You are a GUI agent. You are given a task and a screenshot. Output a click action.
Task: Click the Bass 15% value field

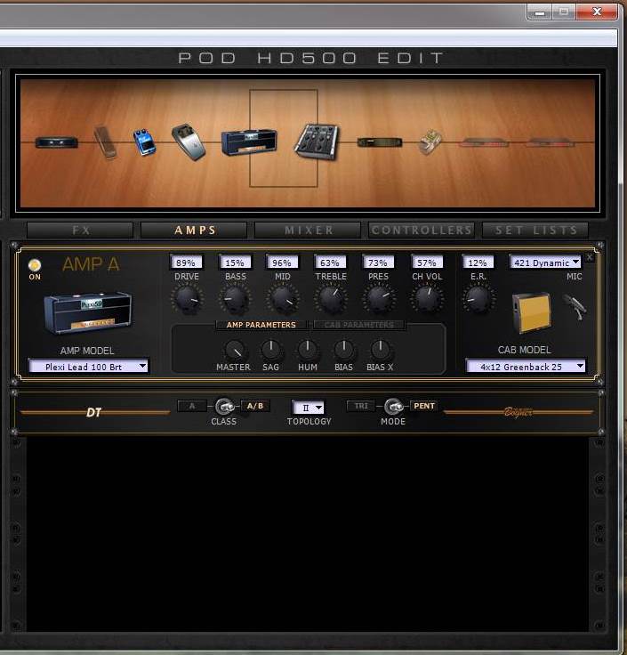235,263
